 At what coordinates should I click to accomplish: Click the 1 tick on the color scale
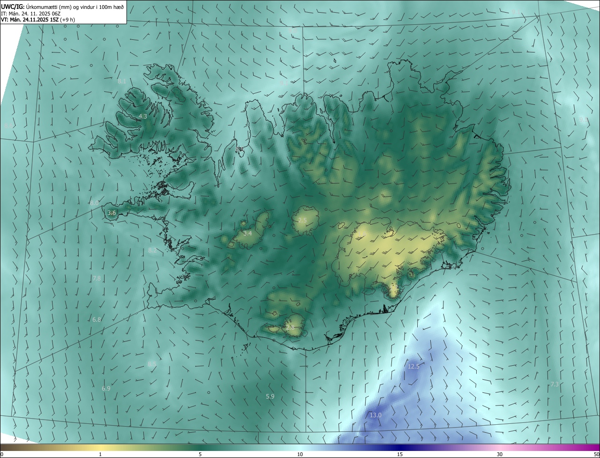[x=100, y=454]
